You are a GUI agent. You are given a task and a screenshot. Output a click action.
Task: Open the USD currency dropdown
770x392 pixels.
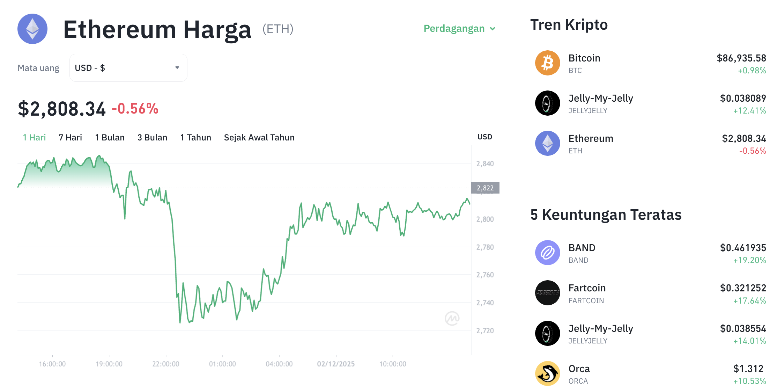(128, 67)
